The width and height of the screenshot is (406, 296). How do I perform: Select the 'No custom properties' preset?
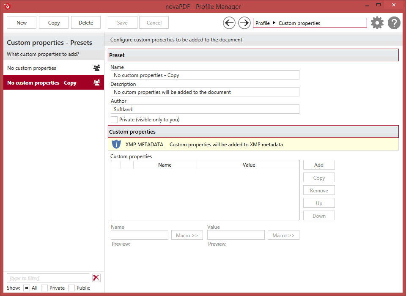(54, 68)
